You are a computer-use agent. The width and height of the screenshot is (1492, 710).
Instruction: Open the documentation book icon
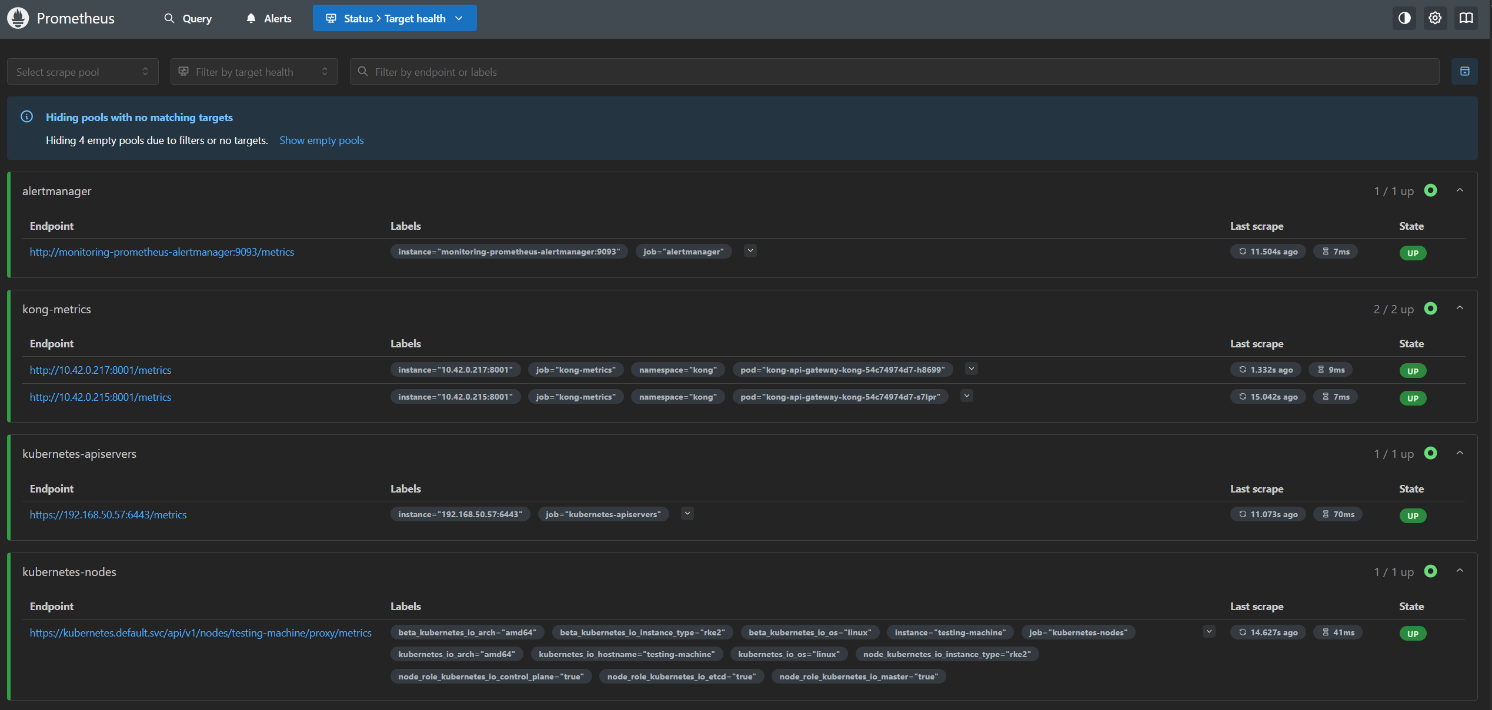tap(1466, 18)
